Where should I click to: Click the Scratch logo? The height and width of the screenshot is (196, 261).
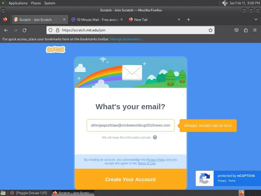(x=56, y=50)
